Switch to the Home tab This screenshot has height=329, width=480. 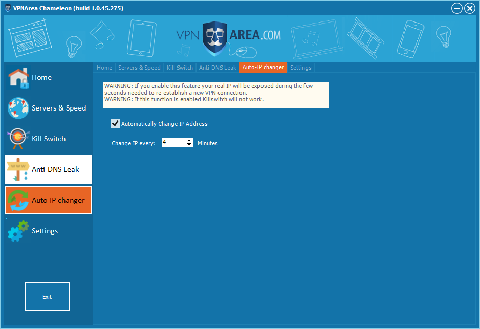pyautogui.click(x=104, y=68)
